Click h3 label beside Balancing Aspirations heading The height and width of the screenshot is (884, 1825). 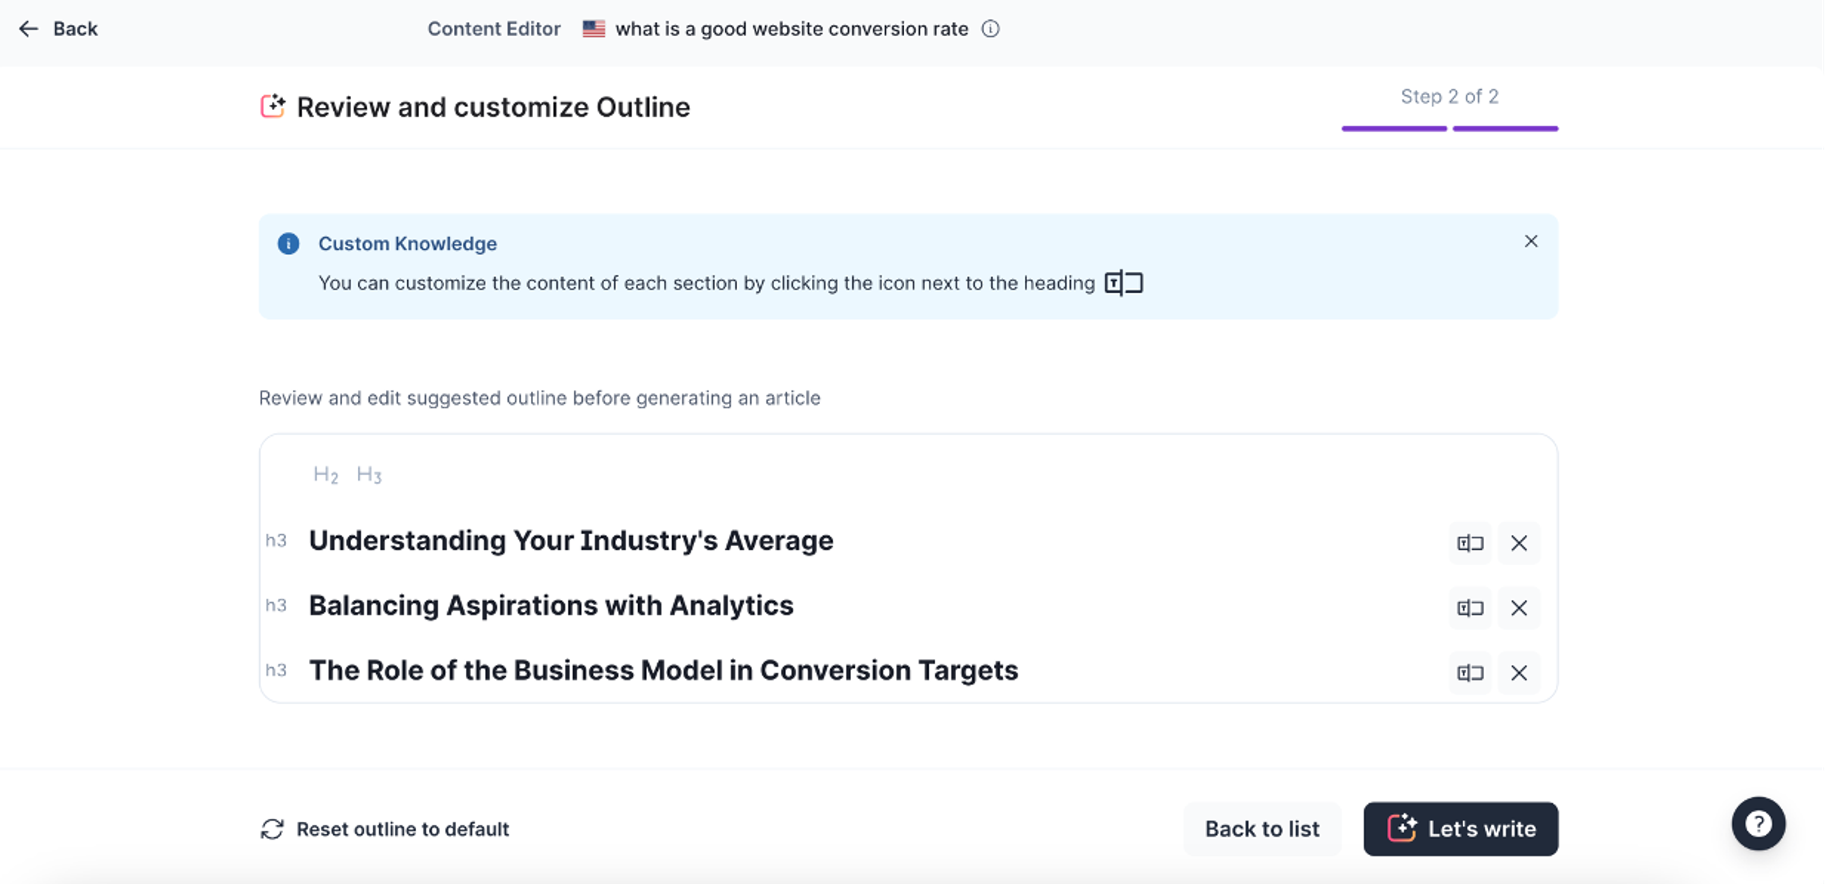coord(276,606)
